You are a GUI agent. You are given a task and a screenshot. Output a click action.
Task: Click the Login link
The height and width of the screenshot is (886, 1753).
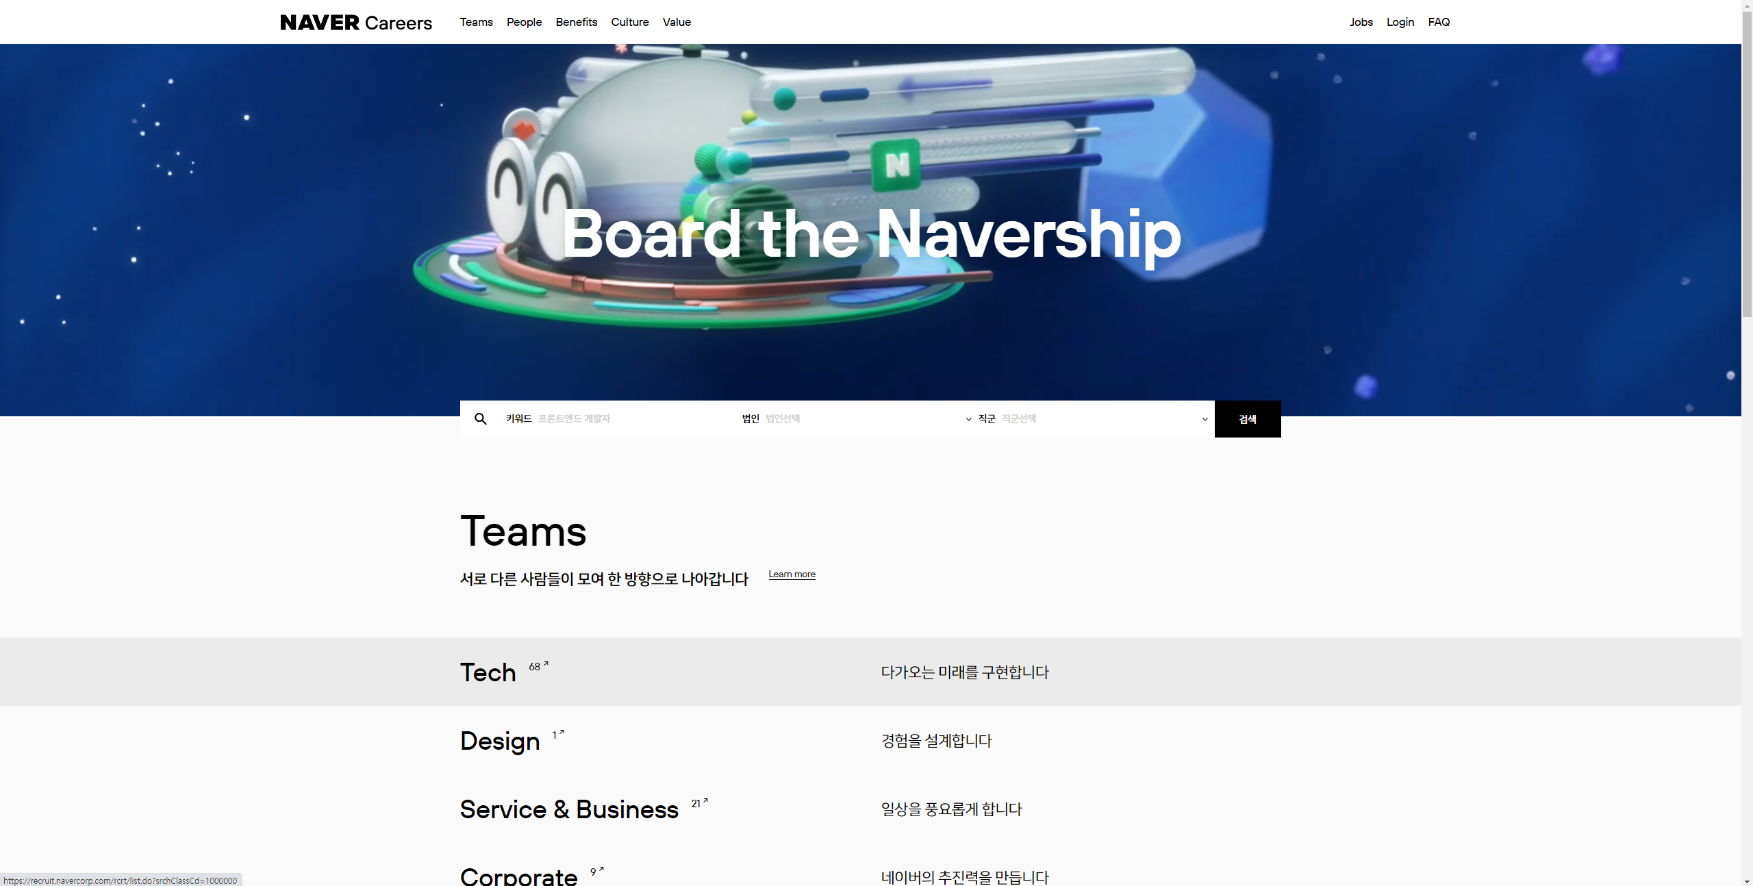[x=1400, y=22]
